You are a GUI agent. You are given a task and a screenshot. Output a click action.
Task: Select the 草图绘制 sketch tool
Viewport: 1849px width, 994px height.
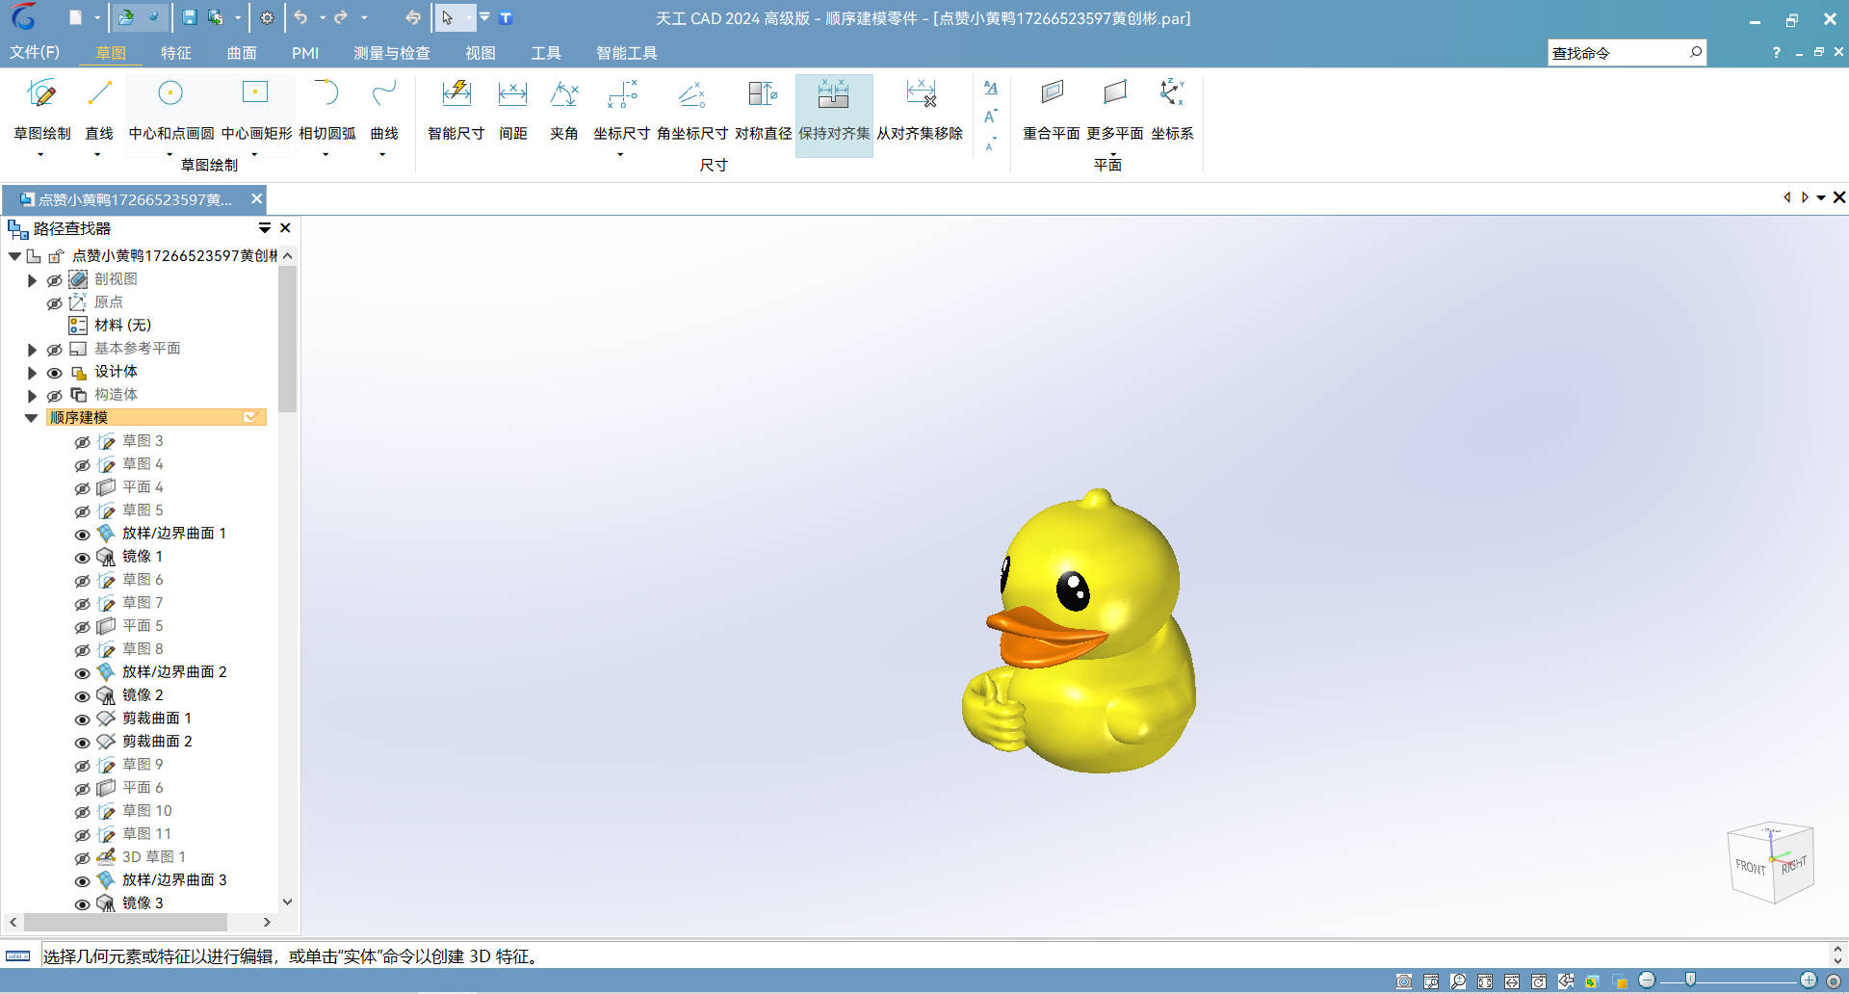pos(41,109)
